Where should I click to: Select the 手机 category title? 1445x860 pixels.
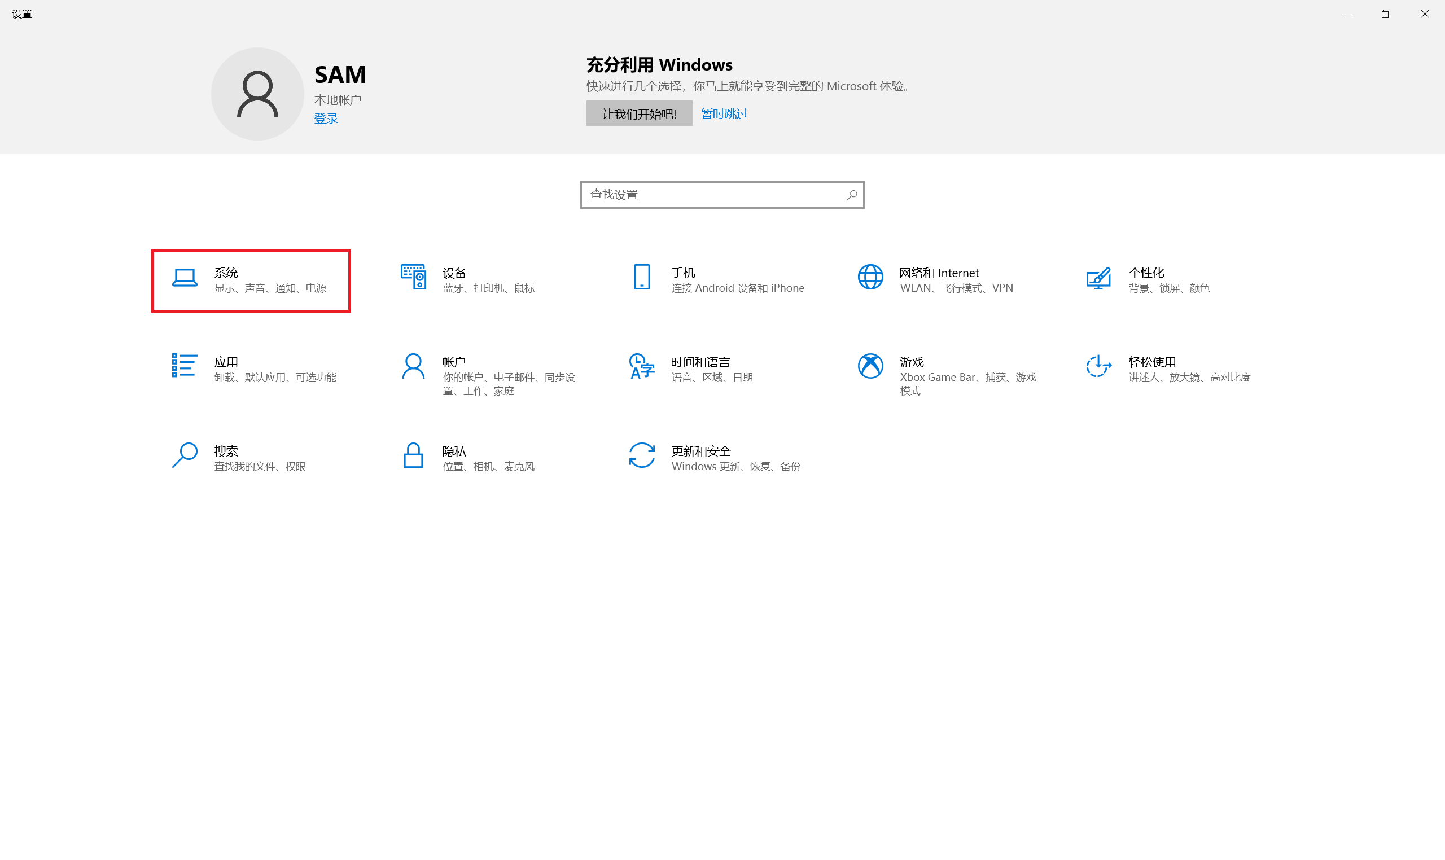coord(683,273)
